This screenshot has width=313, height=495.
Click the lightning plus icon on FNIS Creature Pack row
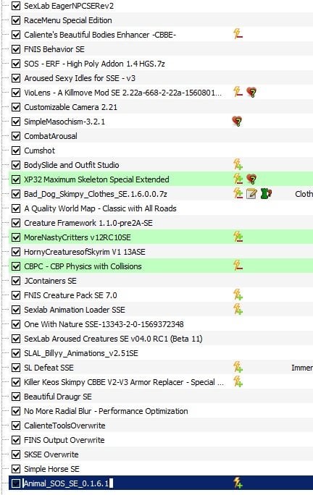238,295
